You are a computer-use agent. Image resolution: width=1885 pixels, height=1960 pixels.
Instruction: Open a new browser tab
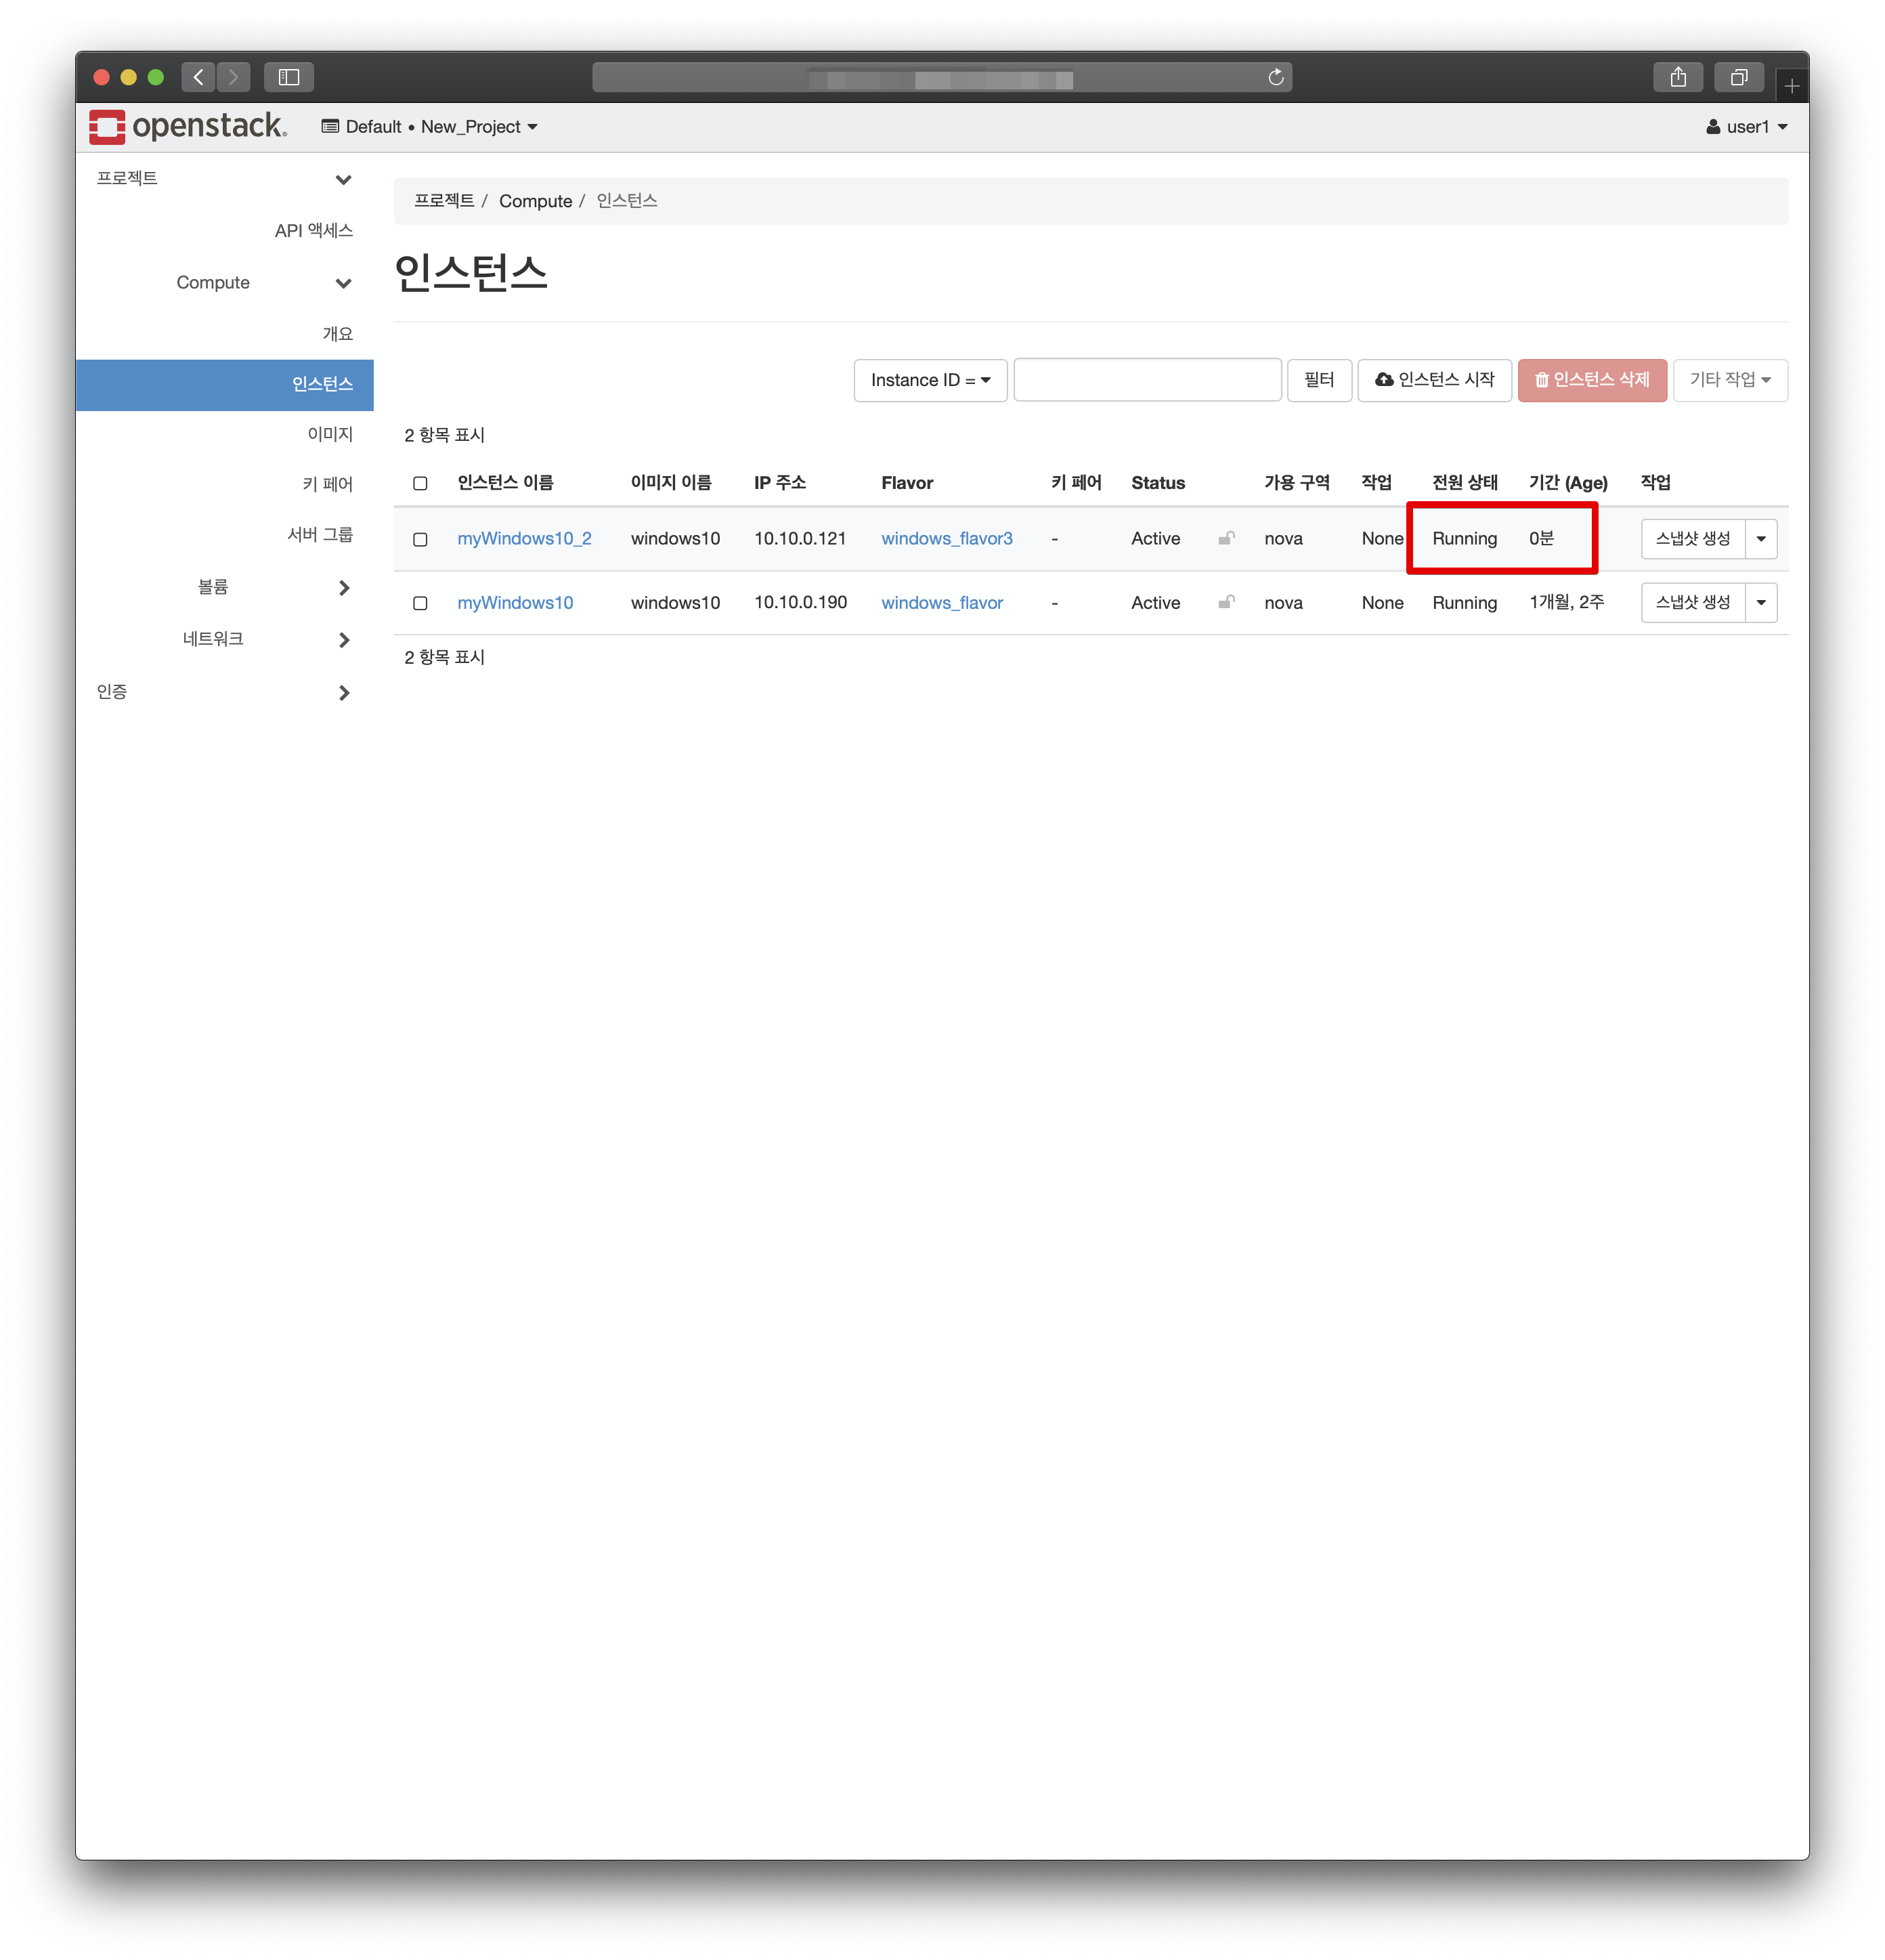pyautogui.click(x=1791, y=86)
